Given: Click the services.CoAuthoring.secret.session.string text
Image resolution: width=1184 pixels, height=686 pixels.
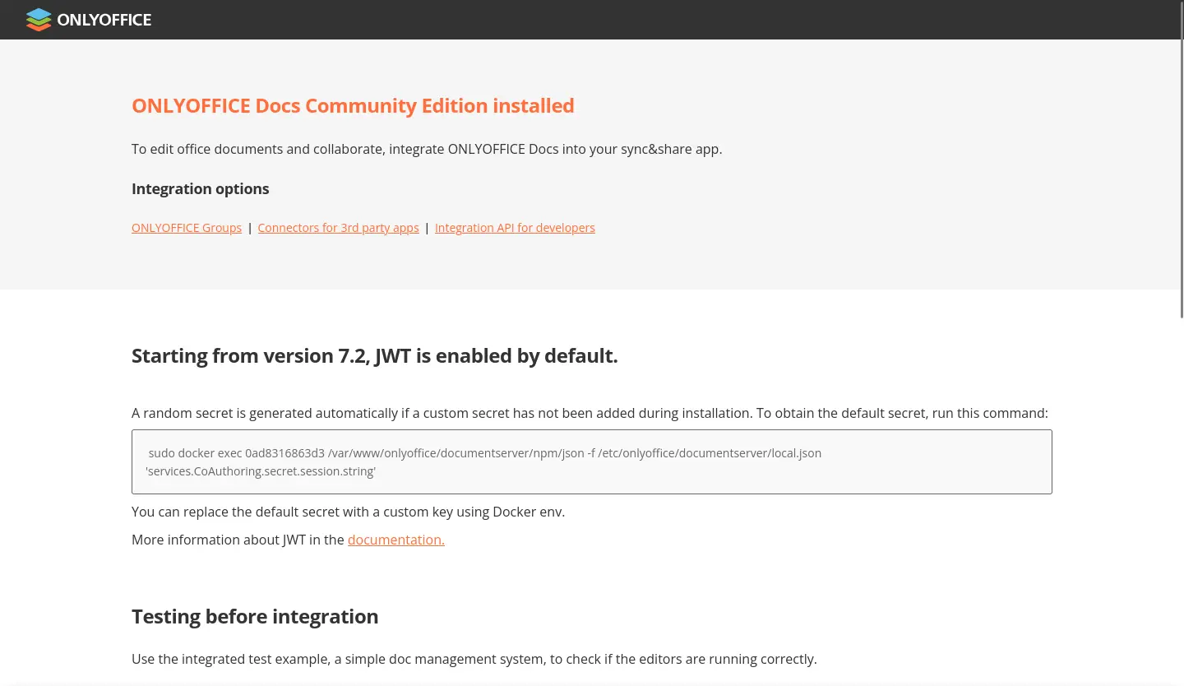Looking at the screenshot, I should (x=261, y=471).
